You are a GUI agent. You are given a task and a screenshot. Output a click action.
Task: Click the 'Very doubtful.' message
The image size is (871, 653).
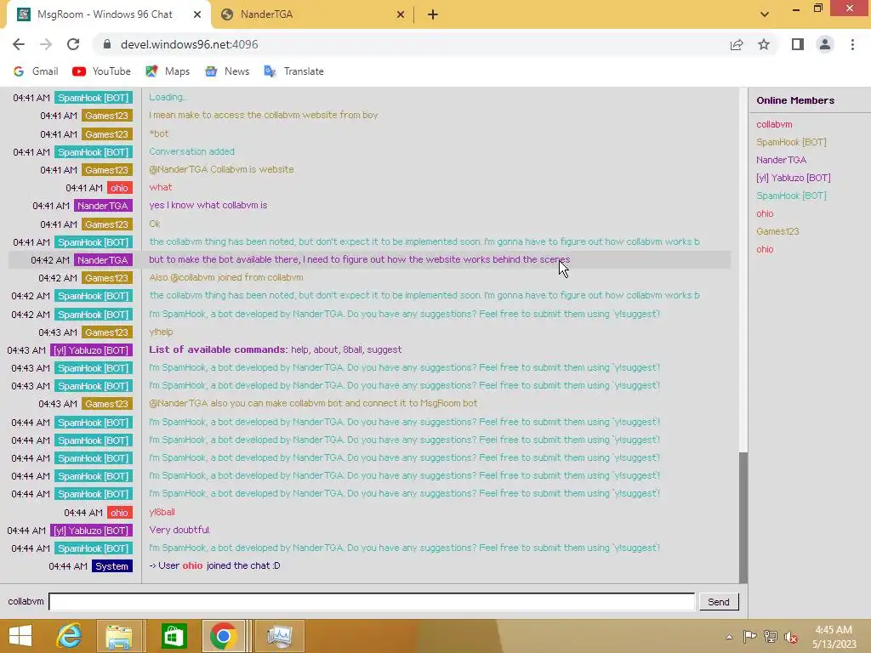(x=179, y=530)
